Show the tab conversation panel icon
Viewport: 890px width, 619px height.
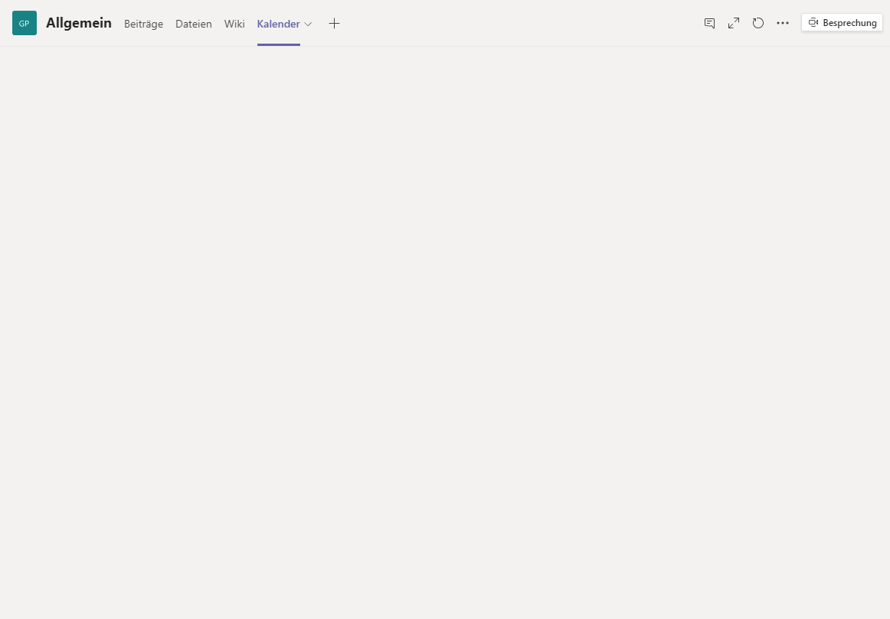point(709,23)
